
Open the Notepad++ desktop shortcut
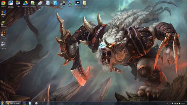click(33, 3)
